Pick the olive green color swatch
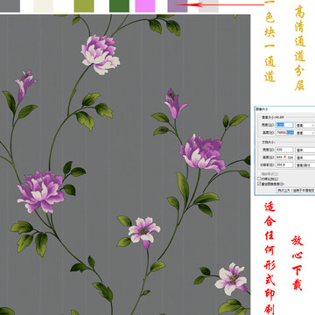Screen dimensions: 315x315 (x=84, y=6)
